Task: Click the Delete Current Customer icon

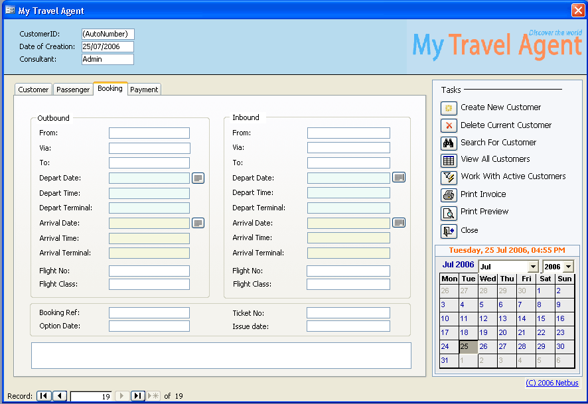Action: click(449, 125)
